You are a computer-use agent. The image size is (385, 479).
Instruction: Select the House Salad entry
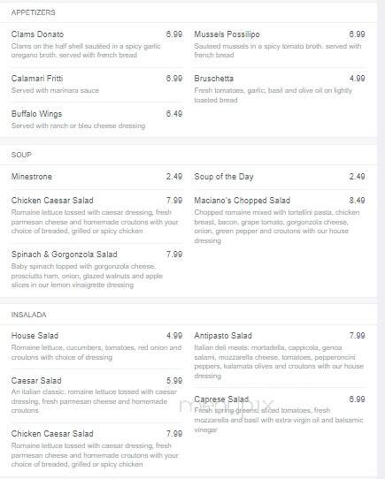coord(35,336)
